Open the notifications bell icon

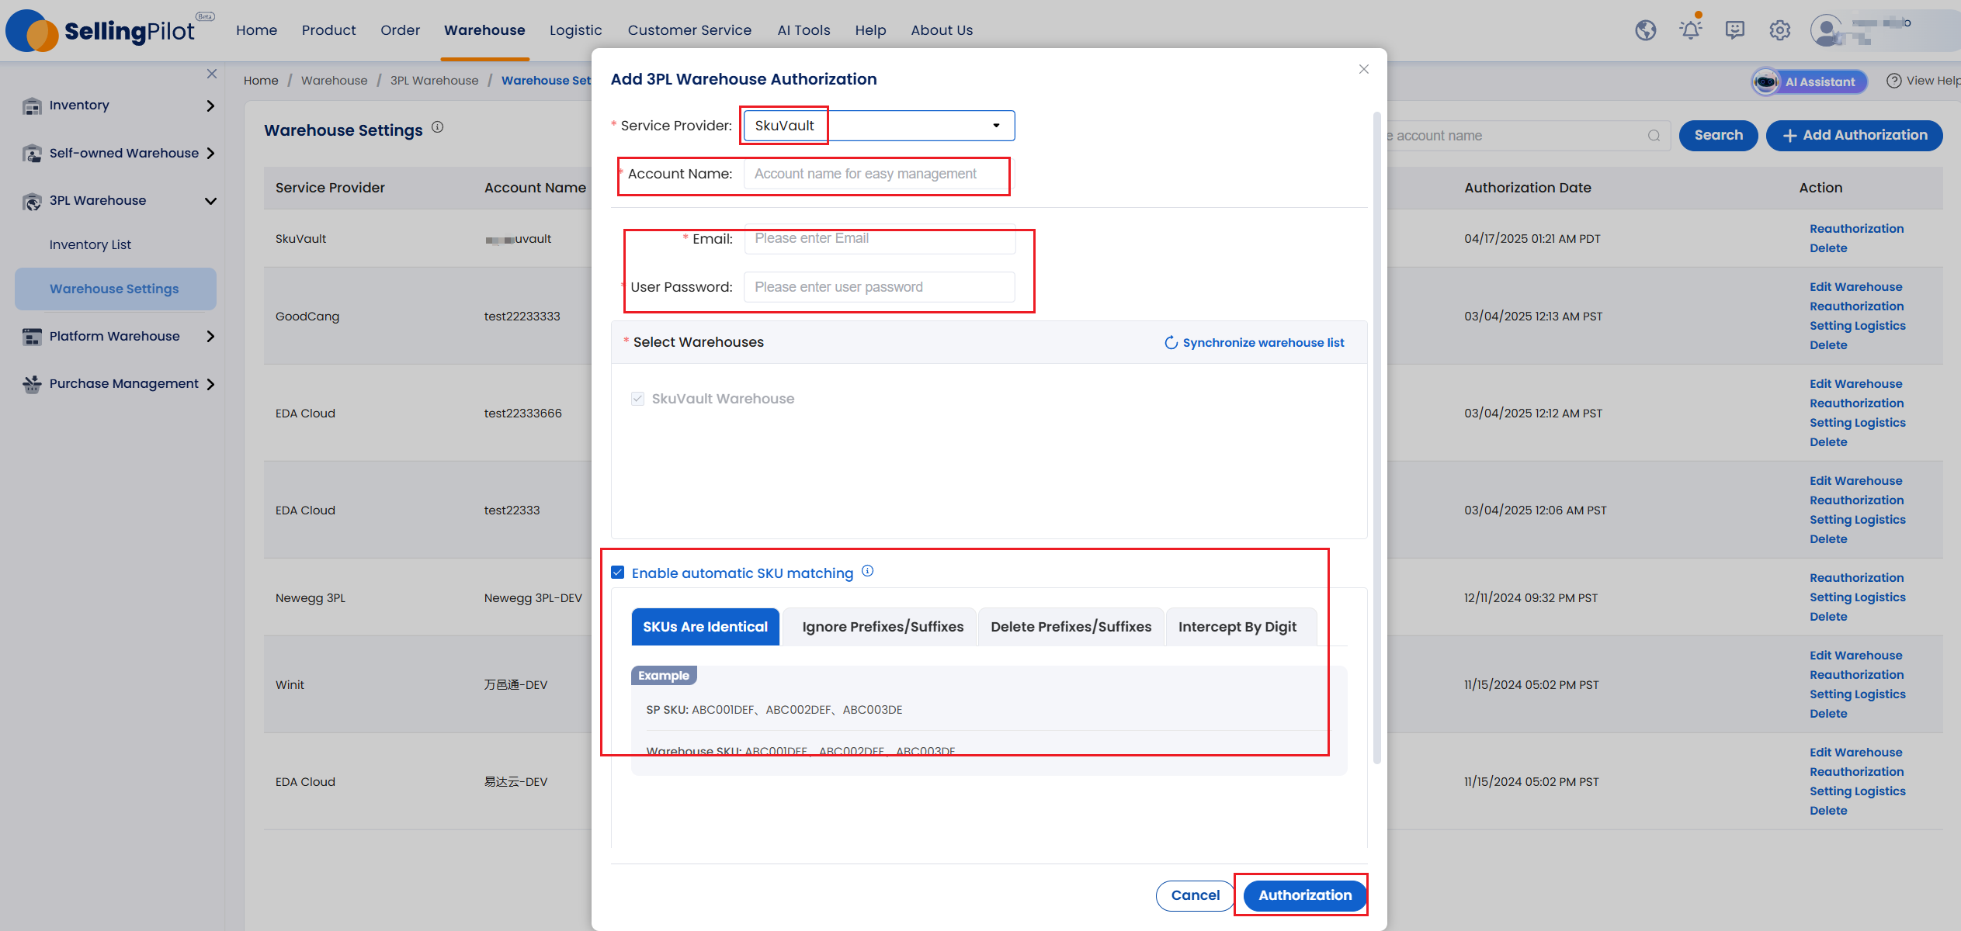[x=1690, y=30]
